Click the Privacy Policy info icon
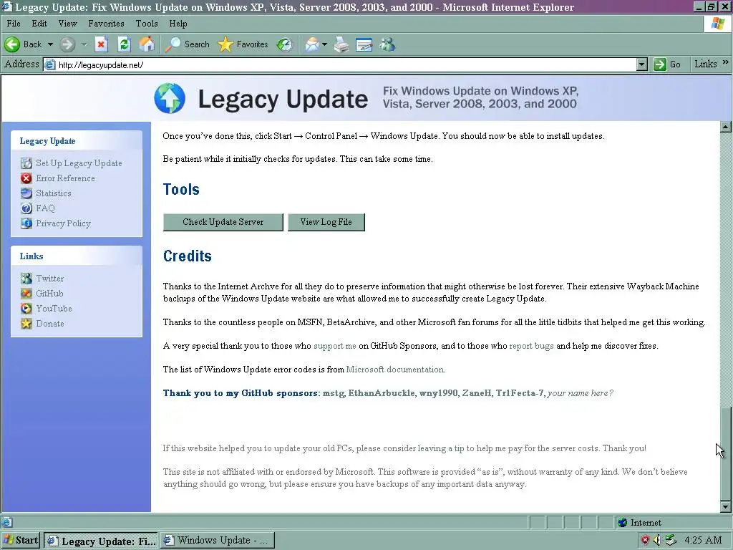This screenshot has height=550, width=733. pyautogui.click(x=26, y=223)
